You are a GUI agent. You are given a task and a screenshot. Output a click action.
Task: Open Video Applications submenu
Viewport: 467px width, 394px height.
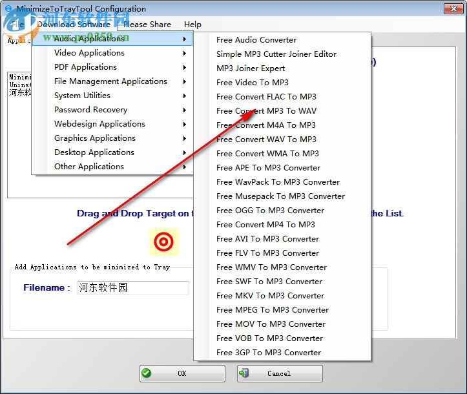pos(112,53)
